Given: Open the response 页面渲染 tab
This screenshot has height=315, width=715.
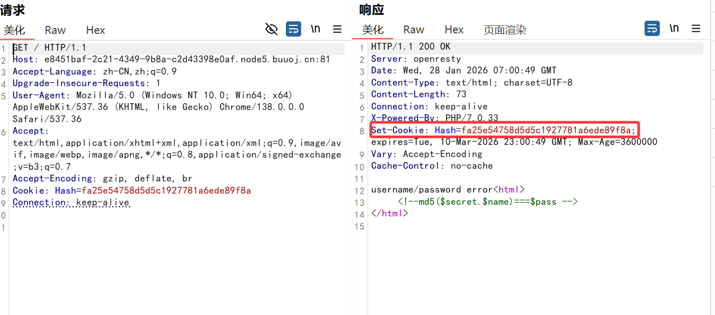Looking at the screenshot, I should point(504,30).
